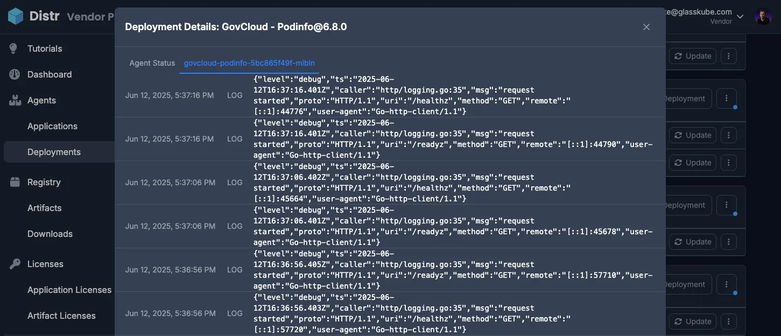Click the timestamp in the port 44776 row

pyautogui.click(x=170, y=95)
